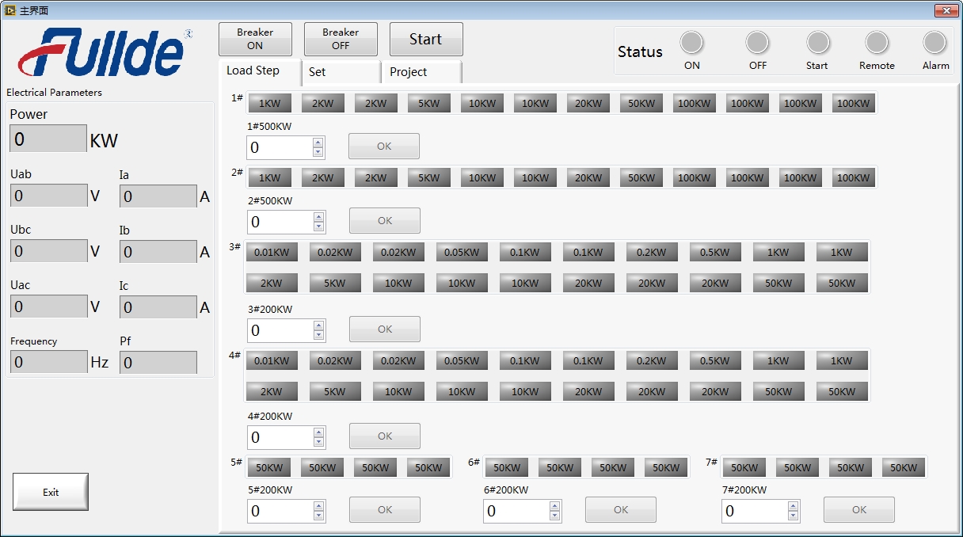Toggle the 5KW step in group 4#
The height and width of the screenshot is (537, 963).
[x=335, y=391]
